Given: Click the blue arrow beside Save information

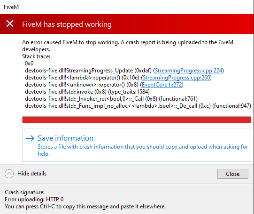Looking at the screenshot, I should [30, 138].
